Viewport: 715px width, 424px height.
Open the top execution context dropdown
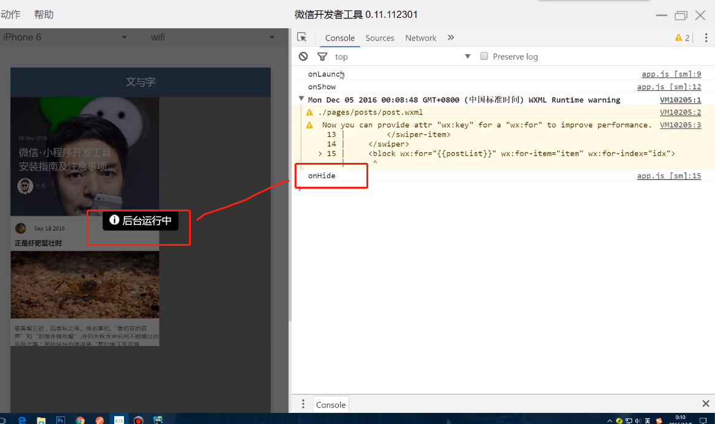[x=403, y=57]
